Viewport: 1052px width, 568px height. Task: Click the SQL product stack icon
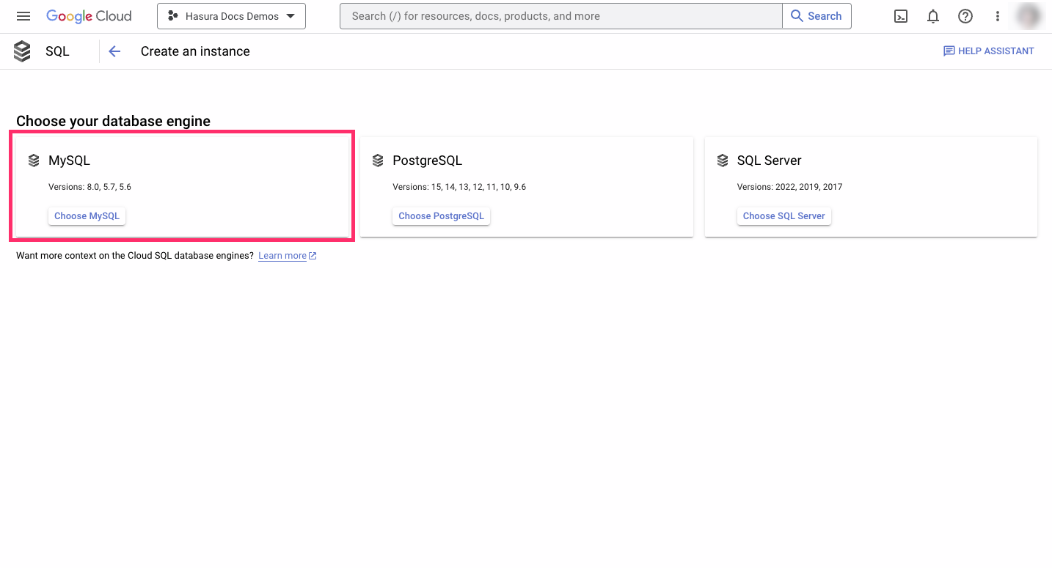[x=22, y=51]
